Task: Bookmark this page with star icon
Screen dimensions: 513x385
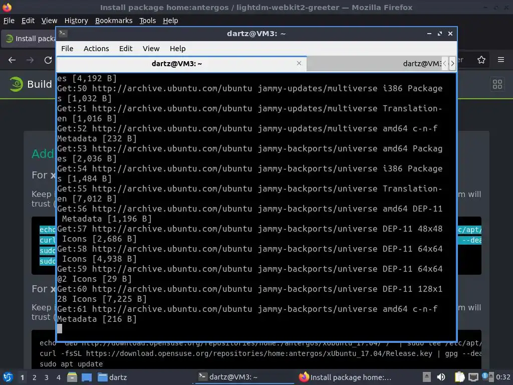Action: pyautogui.click(x=481, y=60)
